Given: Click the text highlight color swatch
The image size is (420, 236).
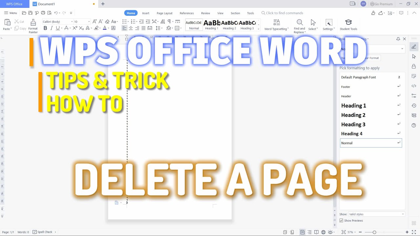Looking at the screenshot, I should click(x=96, y=28).
